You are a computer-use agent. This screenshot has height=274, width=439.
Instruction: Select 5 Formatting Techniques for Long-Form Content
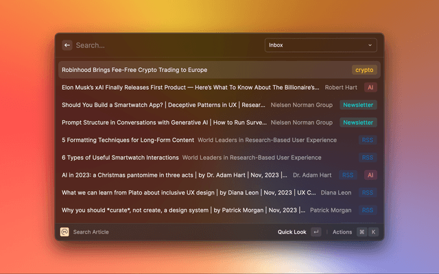click(128, 140)
